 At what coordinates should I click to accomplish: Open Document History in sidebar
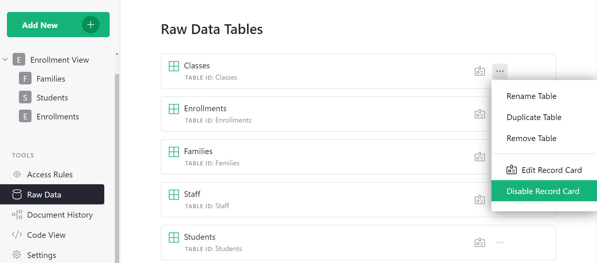60,215
